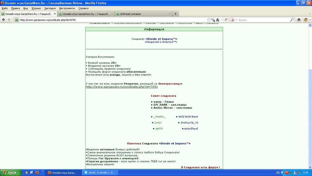Click the Steam tray icon
312x176 pixels.
pos(299,173)
